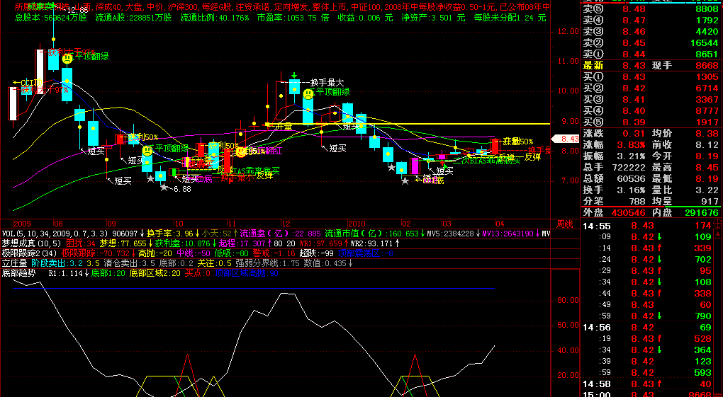Viewport: 723px width, 397px height.
Task: Click the MV5:2384228 value
Action: pos(451,234)
